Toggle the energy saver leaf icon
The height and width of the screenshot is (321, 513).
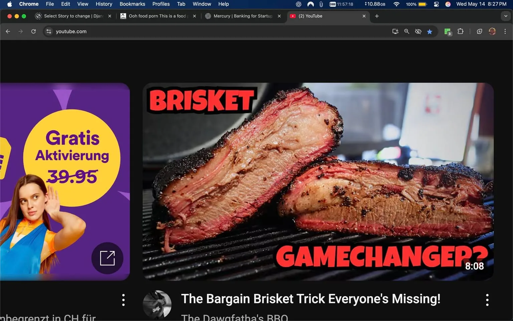pyautogui.click(x=479, y=31)
